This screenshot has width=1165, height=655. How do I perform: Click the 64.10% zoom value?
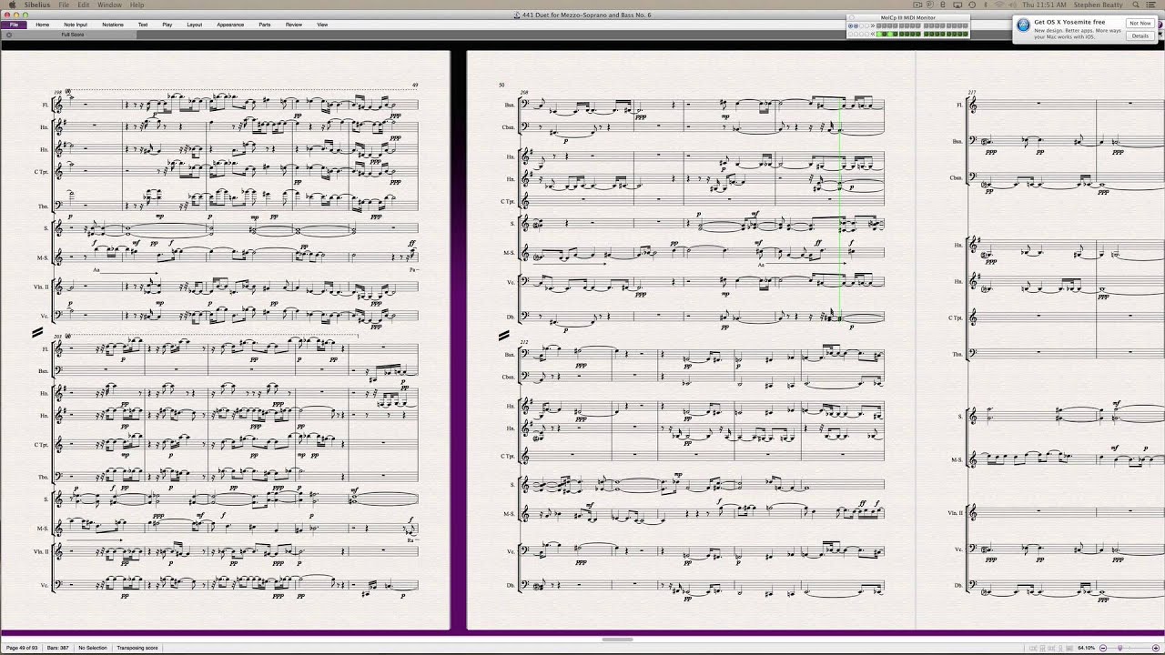tap(1086, 648)
